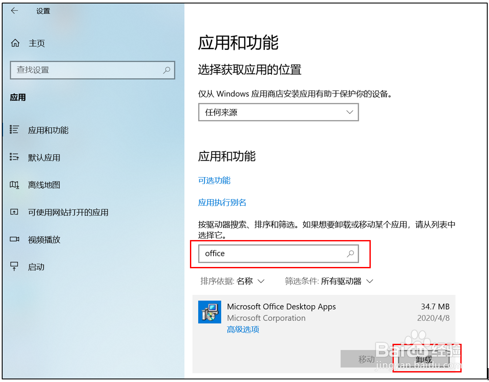Open 高级选项 for Microsoft Office
This screenshot has width=489, height=382.
tap(243, 329)
